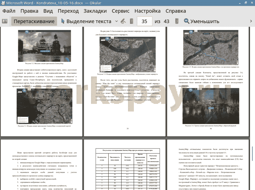Click the pen annotation tool icon
Image resolution: width=255 pixels, height=190 pixels.
click(x=123, y=21)
